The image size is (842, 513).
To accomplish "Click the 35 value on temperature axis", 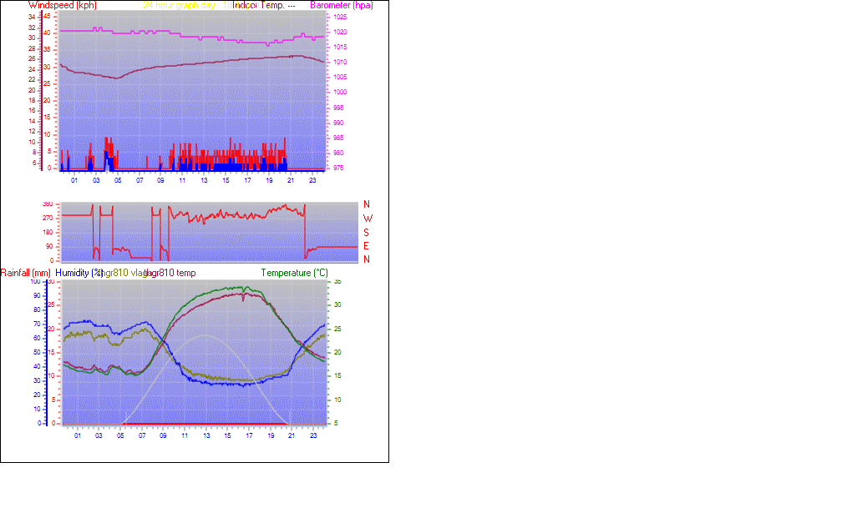I will pyautogui.click(x=337, y=282).
